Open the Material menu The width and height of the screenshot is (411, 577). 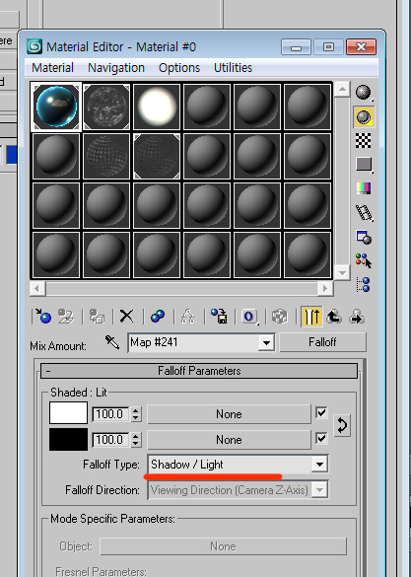click(x=52, y=68)
